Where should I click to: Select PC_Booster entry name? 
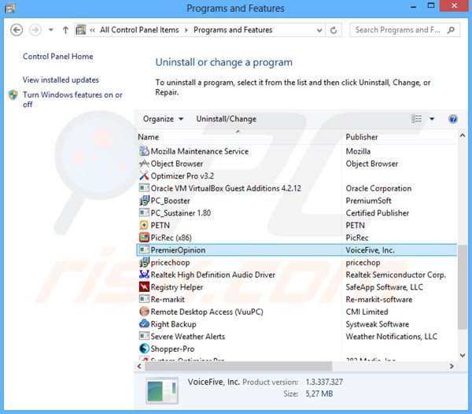point(171,201)
